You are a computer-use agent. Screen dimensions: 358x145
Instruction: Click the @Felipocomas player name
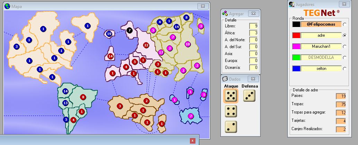pyautogui.click(x=321, y=25)
